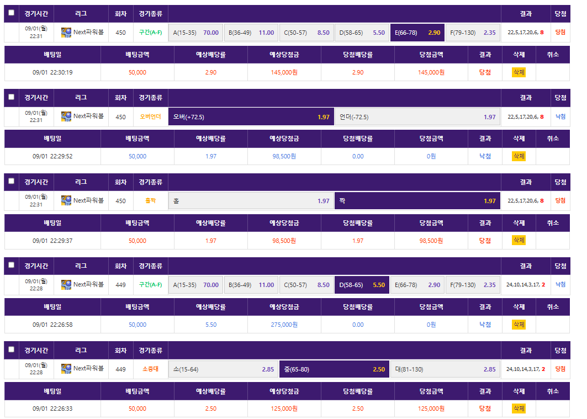Click the green 구간(A-F) label in round 450 row
The width and height of the screenshot is (587, 419).
151,33
